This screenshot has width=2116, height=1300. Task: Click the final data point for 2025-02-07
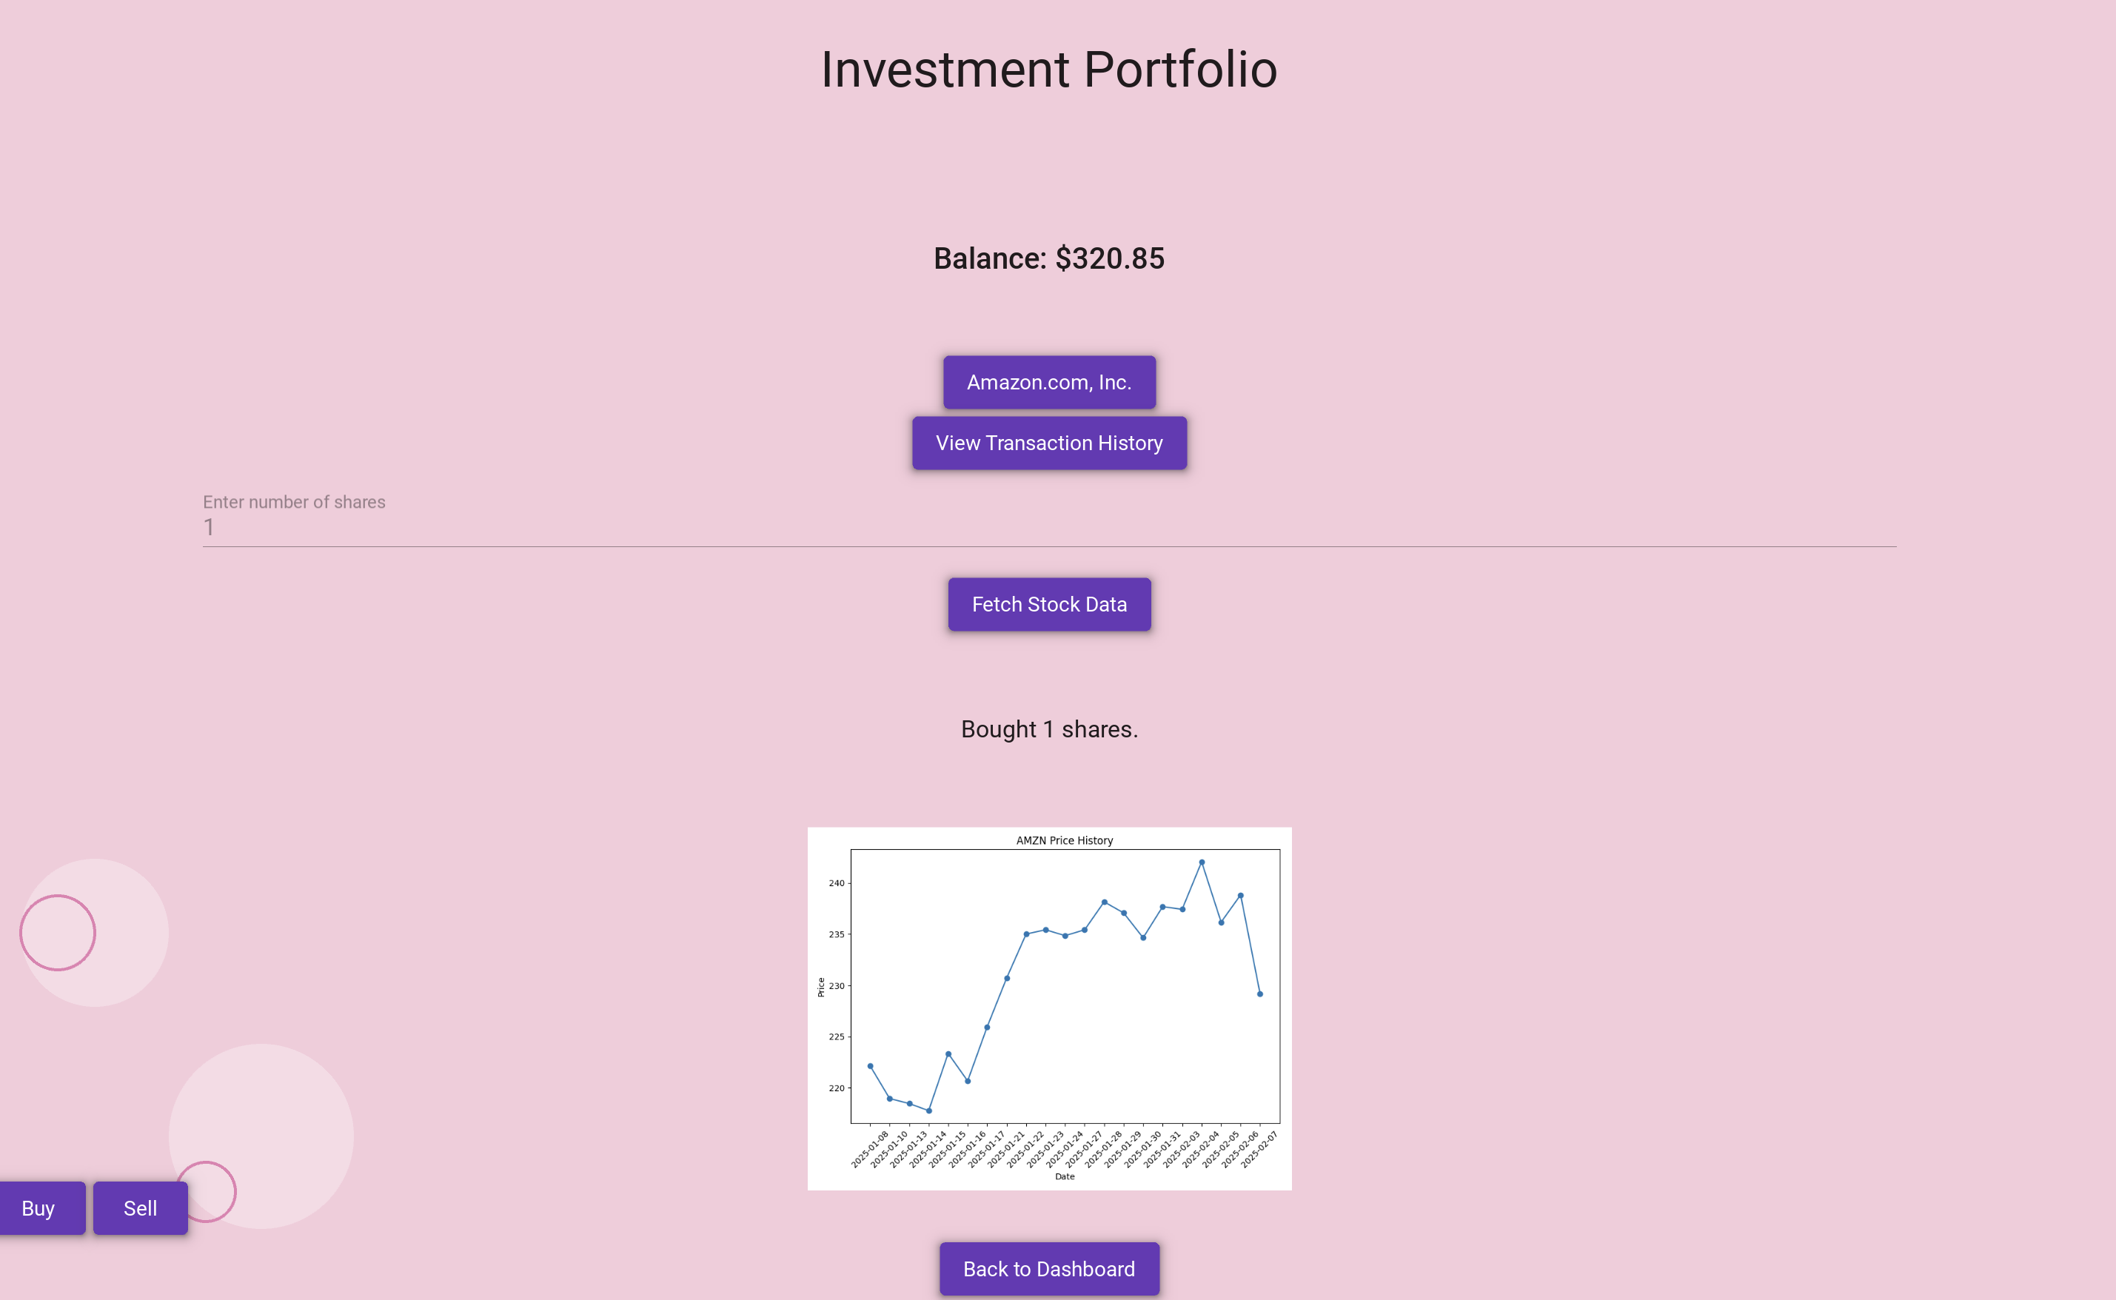coord(1260,994)
